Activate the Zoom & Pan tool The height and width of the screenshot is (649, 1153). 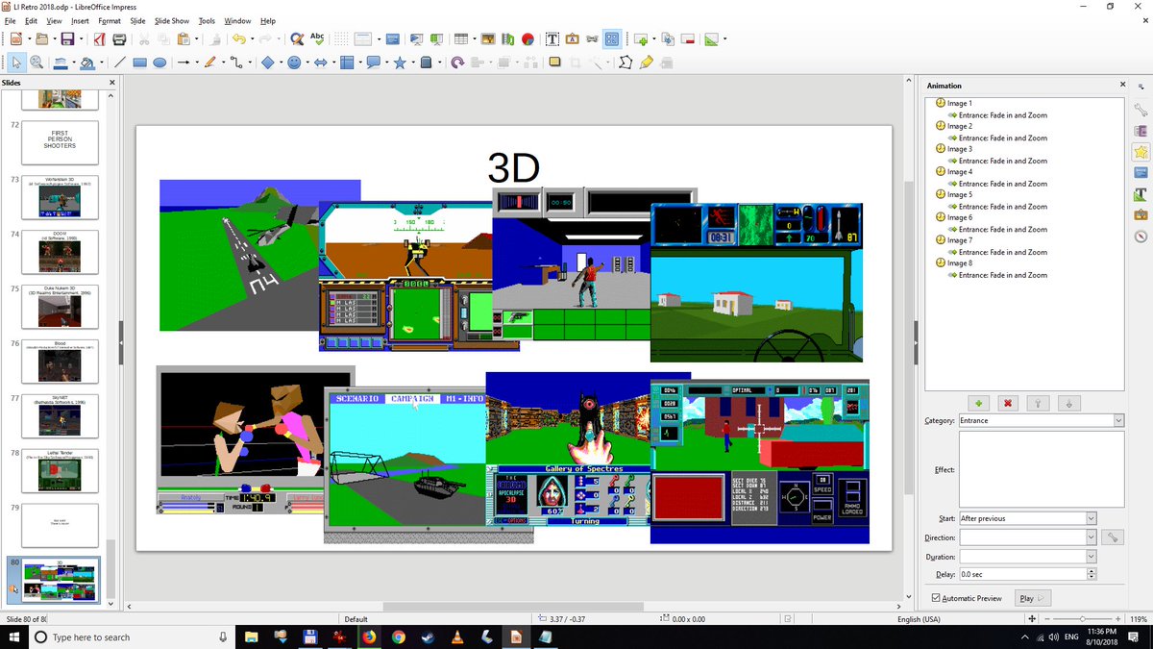click(x=37, y=62)
